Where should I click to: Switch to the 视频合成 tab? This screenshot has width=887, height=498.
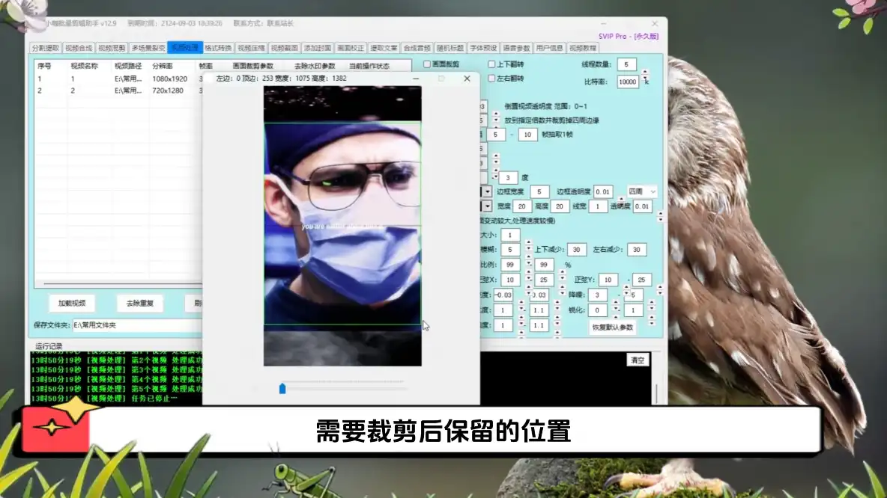pyautogui.click(x=78, y=48)
